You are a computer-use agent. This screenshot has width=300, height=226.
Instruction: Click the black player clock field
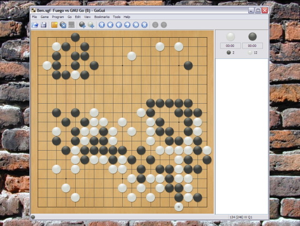tap(253, 46)
